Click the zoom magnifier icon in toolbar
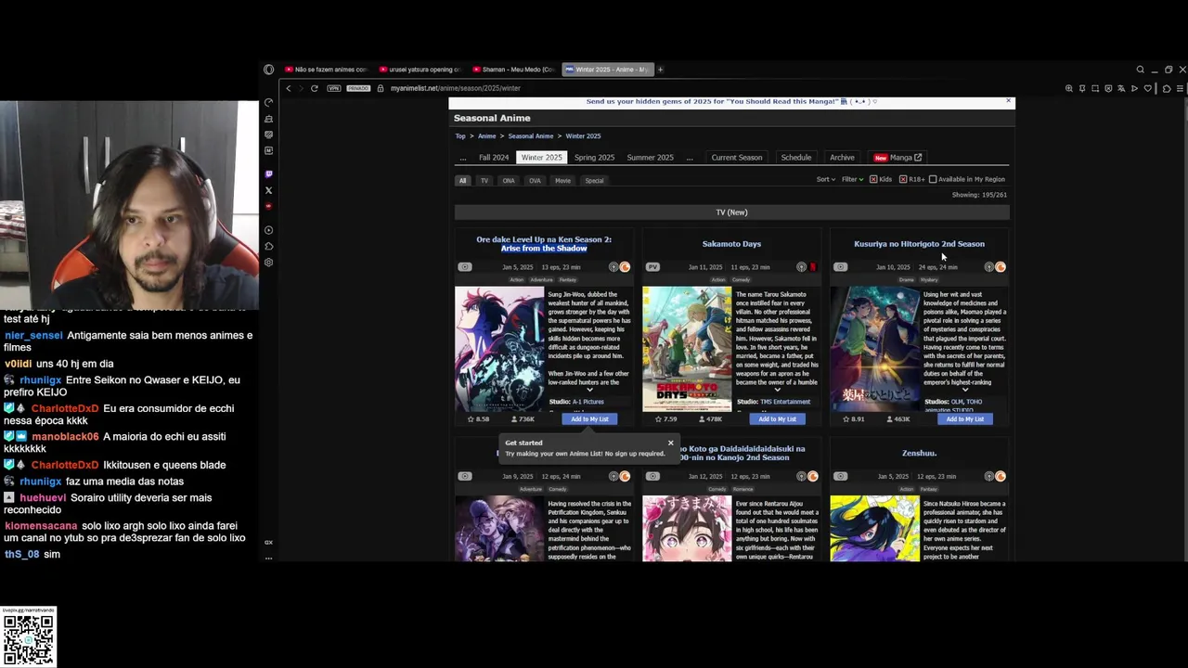This screenshot has height=668, width=1188. point(1069,88)
